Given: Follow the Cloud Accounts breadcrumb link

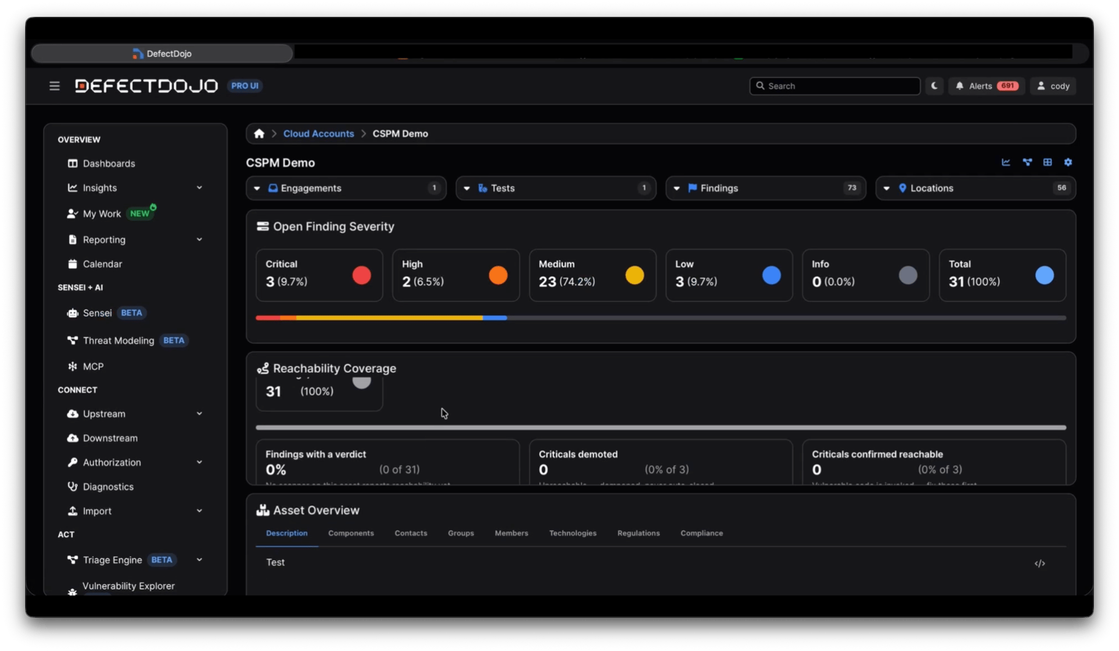Looking at the screenshot, I should coord(318,134).
